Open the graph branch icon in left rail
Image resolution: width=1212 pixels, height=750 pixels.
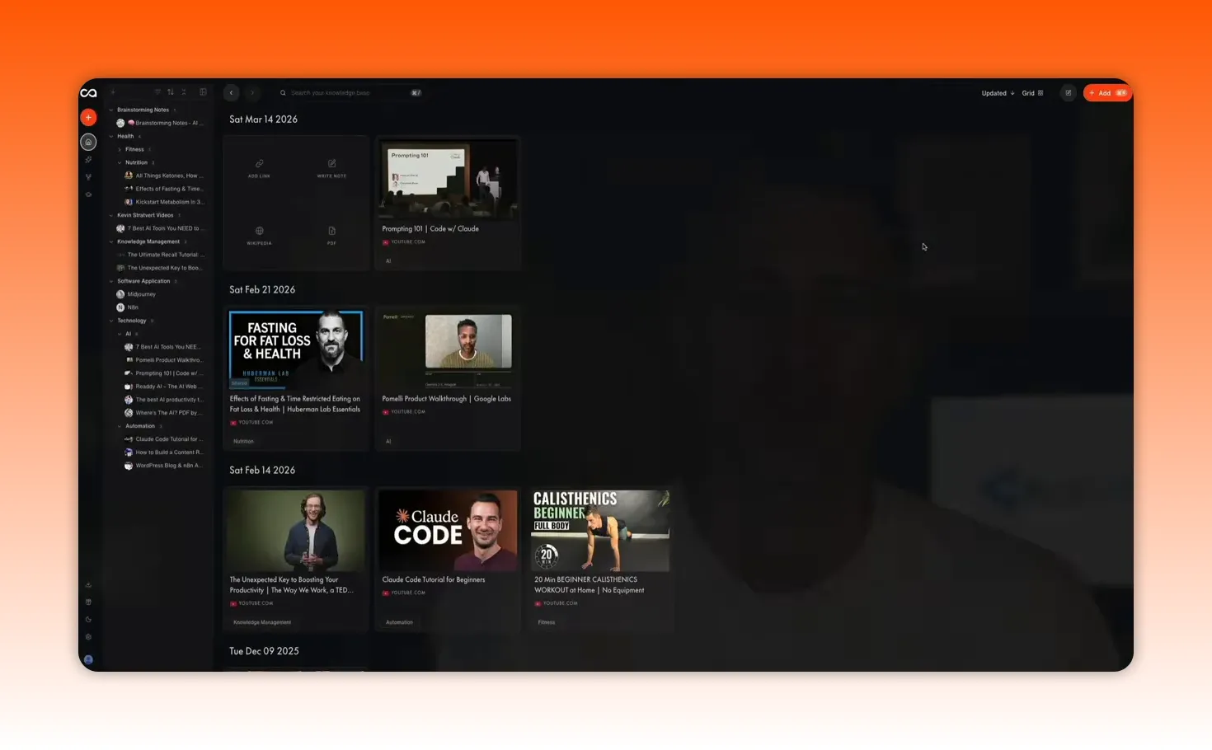click(88, 177)
